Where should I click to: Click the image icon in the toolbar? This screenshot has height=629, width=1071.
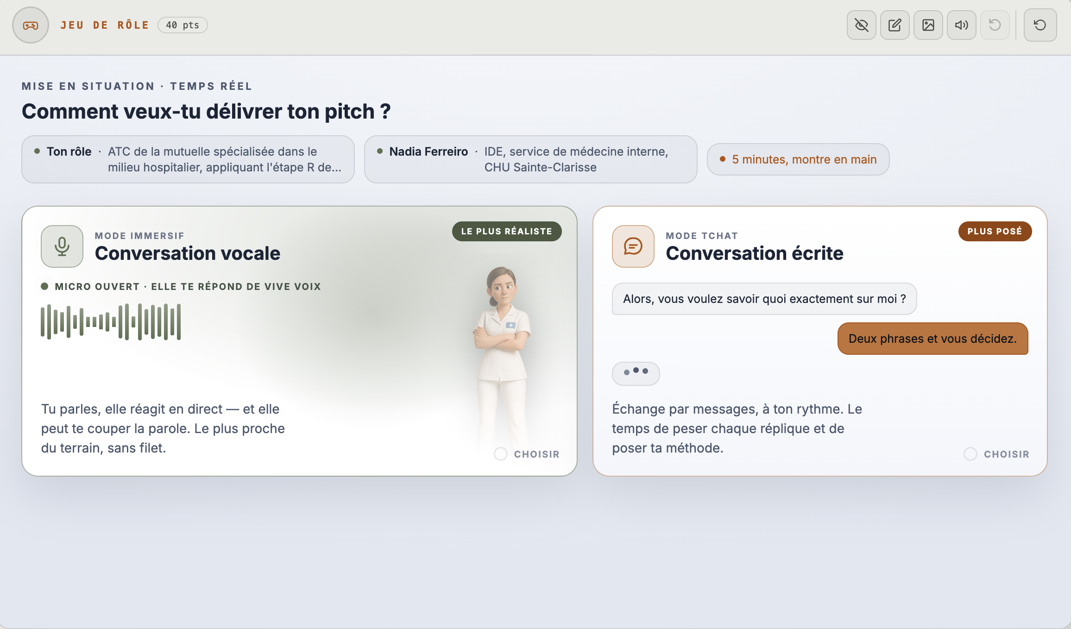tap(928, 25)
